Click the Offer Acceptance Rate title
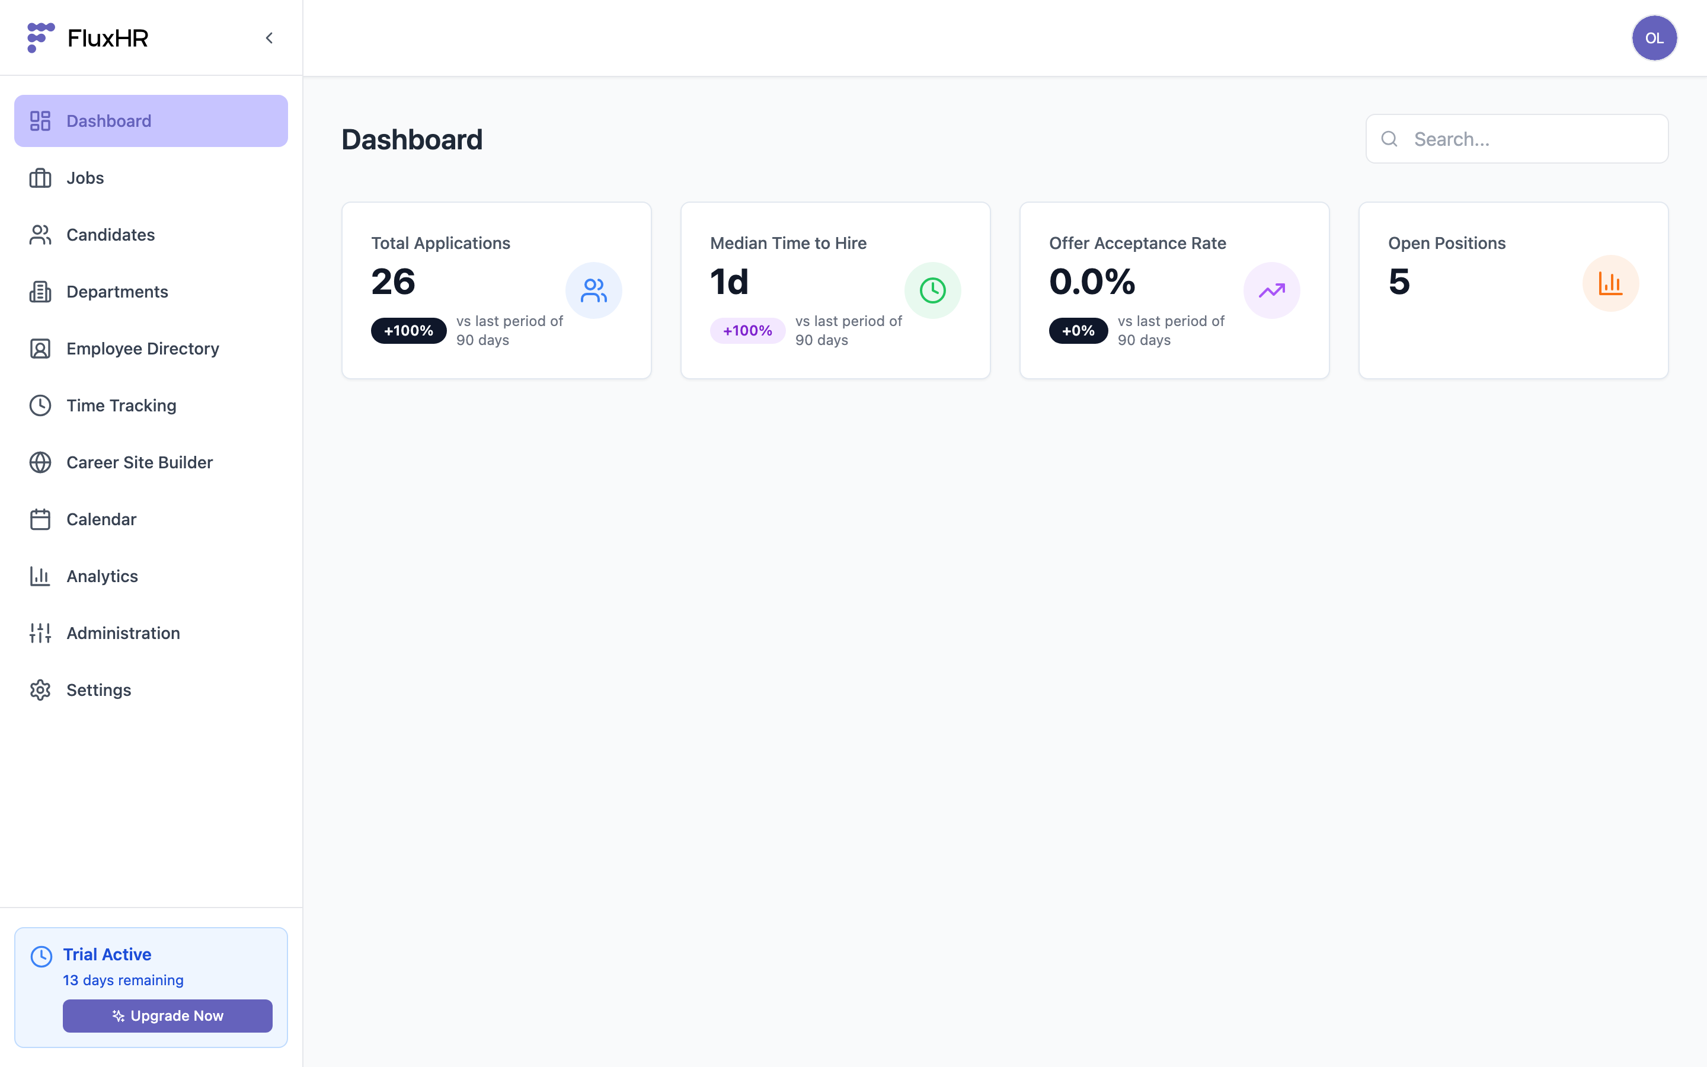1707x1067 pixels. tap(1137, 243)
